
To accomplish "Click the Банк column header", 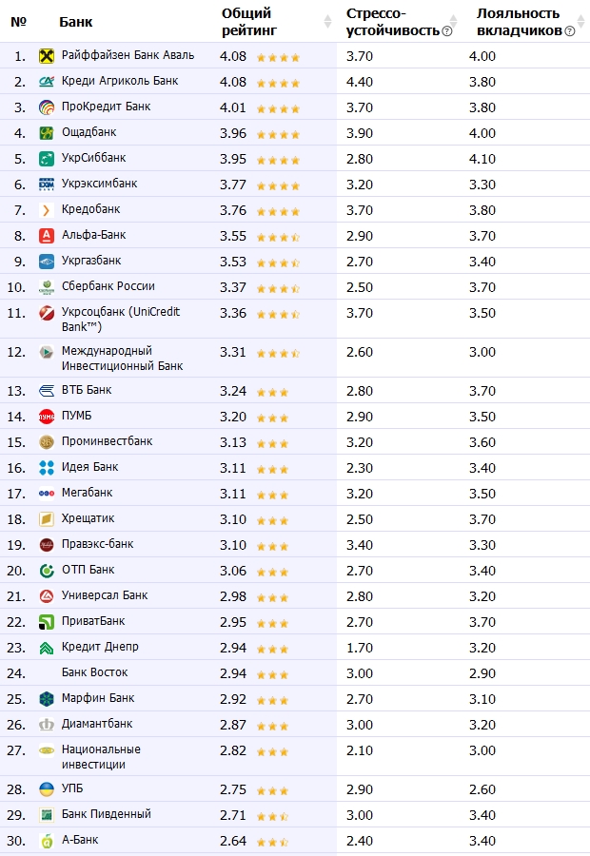I will pos(76,22).
